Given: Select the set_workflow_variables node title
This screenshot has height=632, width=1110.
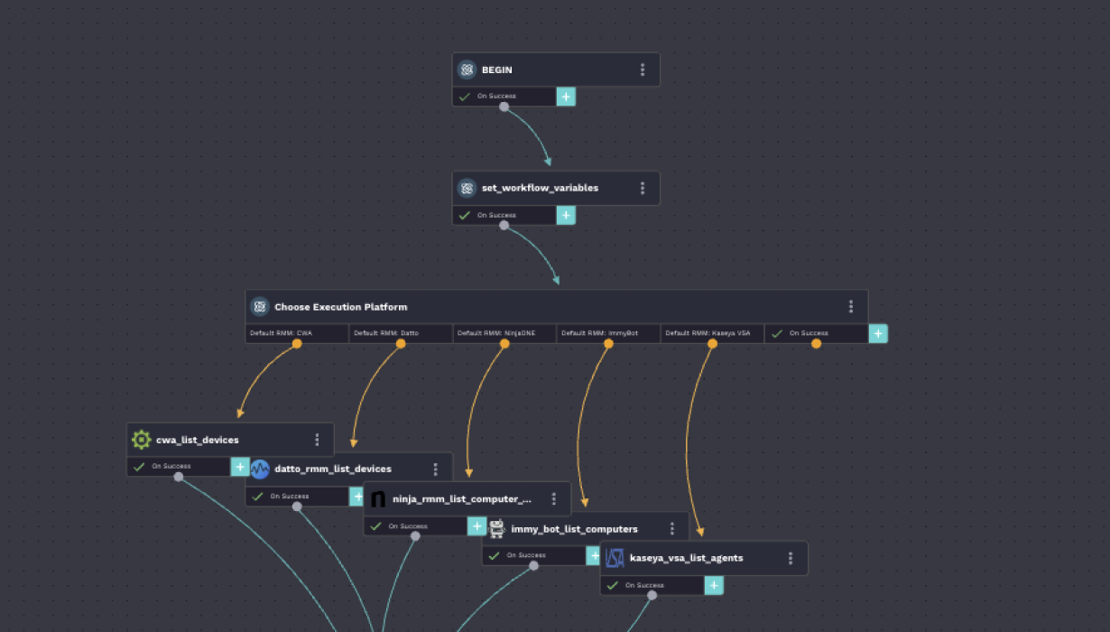Looking at the screenshot, I should [x=540, y=188].
